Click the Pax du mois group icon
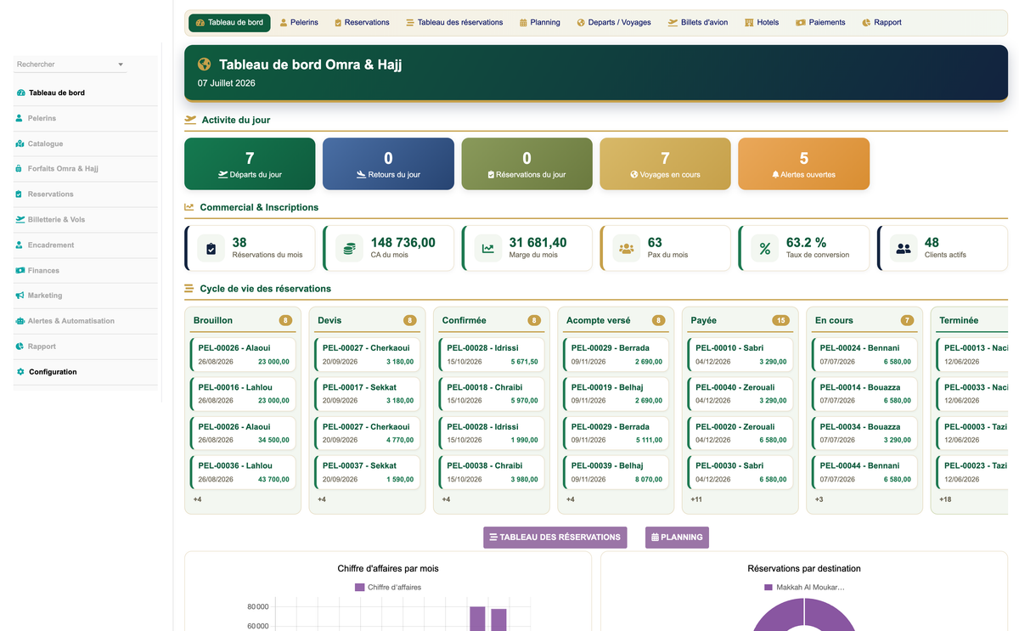Screen dimensions: 1019x631 (626, 248)
